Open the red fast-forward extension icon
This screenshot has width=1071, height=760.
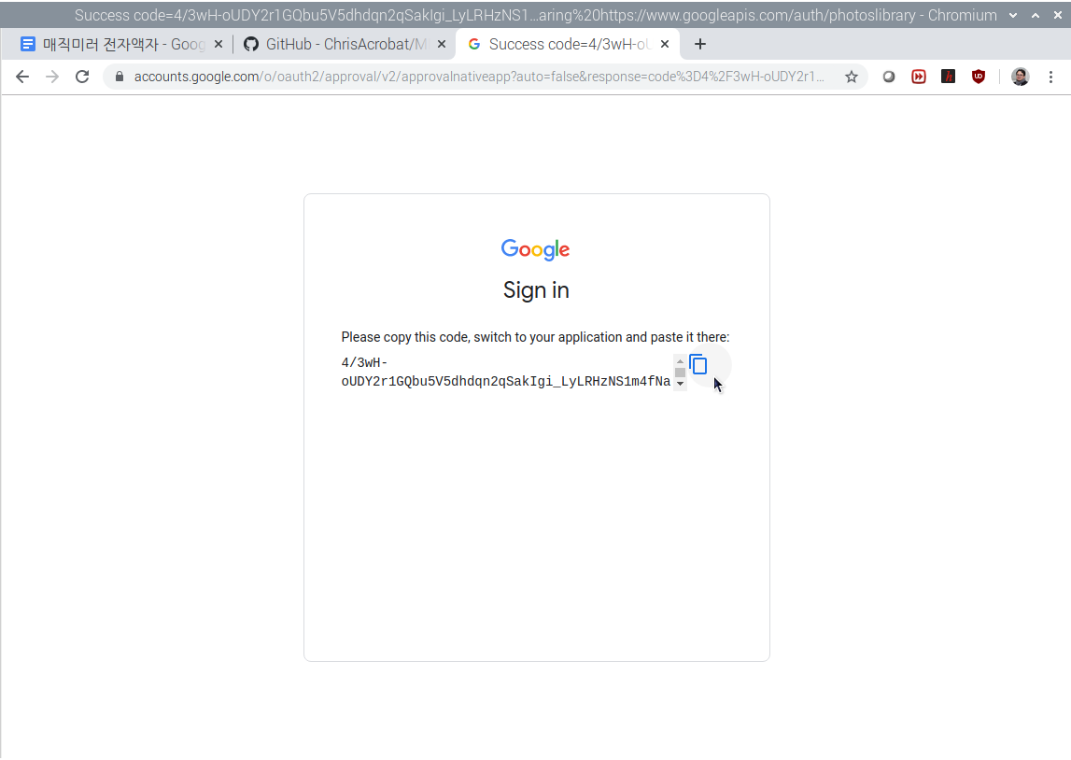point(919,77)
